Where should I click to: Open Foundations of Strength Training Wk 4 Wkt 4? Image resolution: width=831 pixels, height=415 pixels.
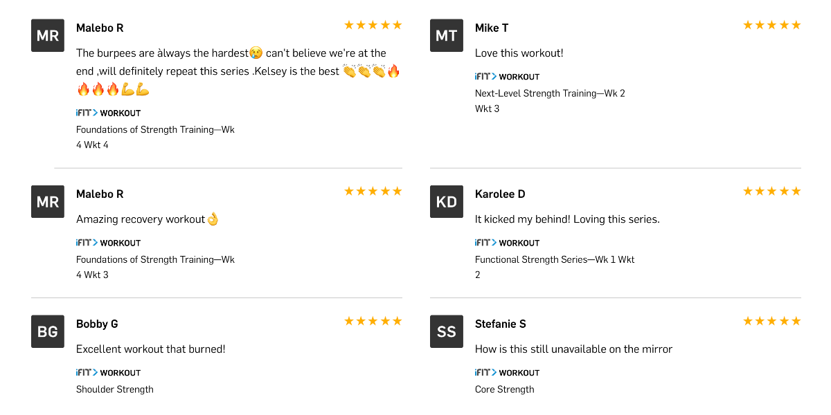155,130
